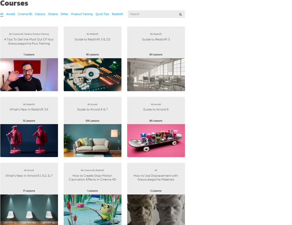Choose the Other category filter

click(x=64, y=14)
